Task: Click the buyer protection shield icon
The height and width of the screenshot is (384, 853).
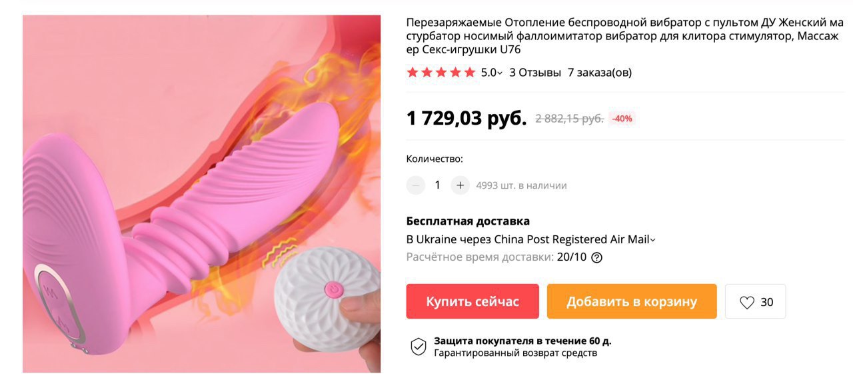Action: [x=418, y=347]
